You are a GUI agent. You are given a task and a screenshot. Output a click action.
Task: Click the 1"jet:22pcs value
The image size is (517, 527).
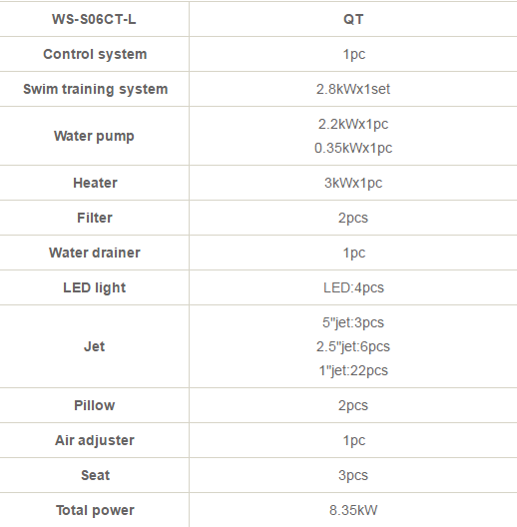click(353, 370)
